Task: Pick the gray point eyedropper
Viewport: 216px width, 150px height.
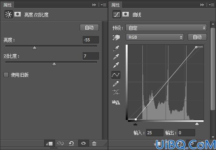Action: point(116,57)
